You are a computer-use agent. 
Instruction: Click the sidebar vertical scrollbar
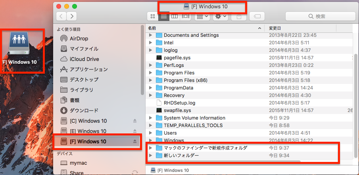143,59
